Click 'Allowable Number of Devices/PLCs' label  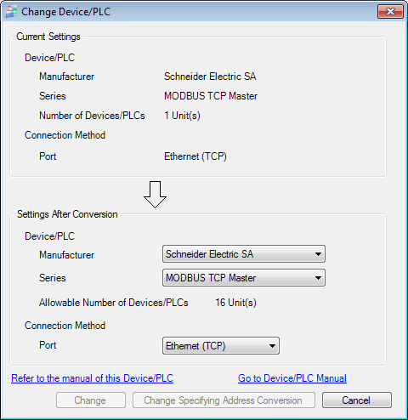114,303
